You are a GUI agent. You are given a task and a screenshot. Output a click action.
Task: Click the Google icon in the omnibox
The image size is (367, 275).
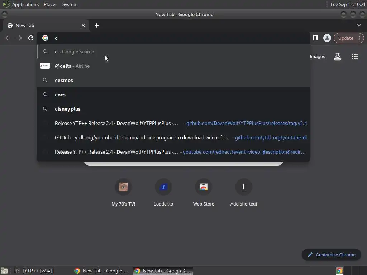coord(45,38)
